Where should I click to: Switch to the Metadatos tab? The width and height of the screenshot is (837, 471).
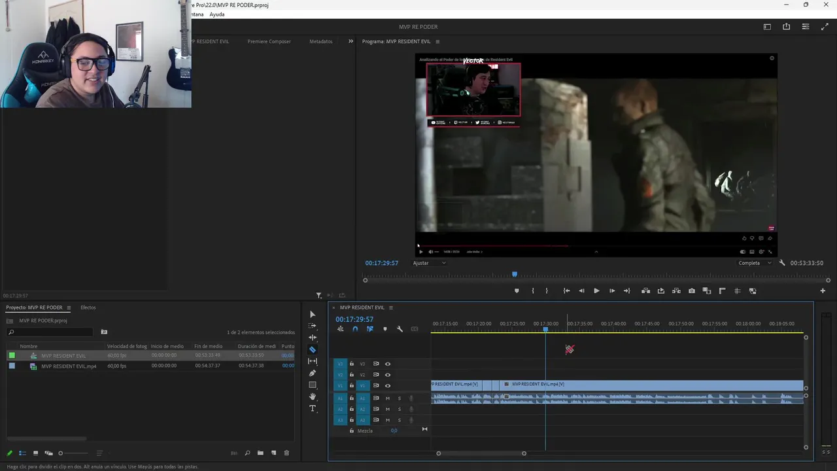point(321,41)
